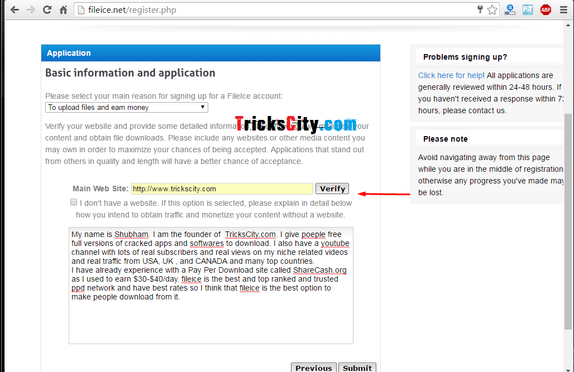Viewport: 574px width, 372px height.
Task: Click the Verify button
Action: coord(332,189)
